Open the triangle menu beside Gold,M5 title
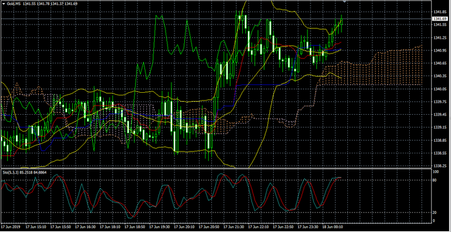This screenshot has height=232, width=451. pyautogui.click(x=3, y=4)
